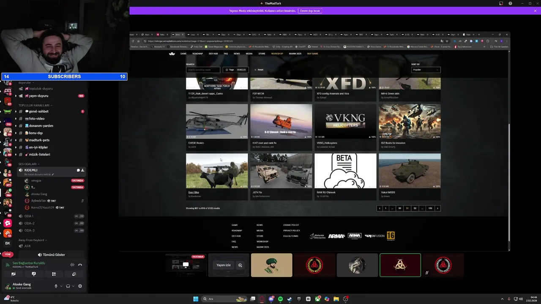The width and height of the screenshot is (541, 304).
Task: Open Discord activities launcher icon
Action: point(54,274)
